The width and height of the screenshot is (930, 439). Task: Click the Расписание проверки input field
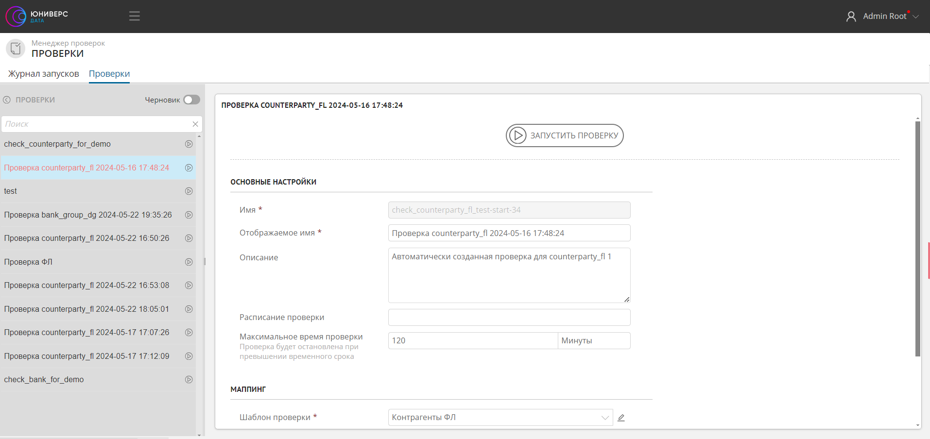tap(509, 318)
